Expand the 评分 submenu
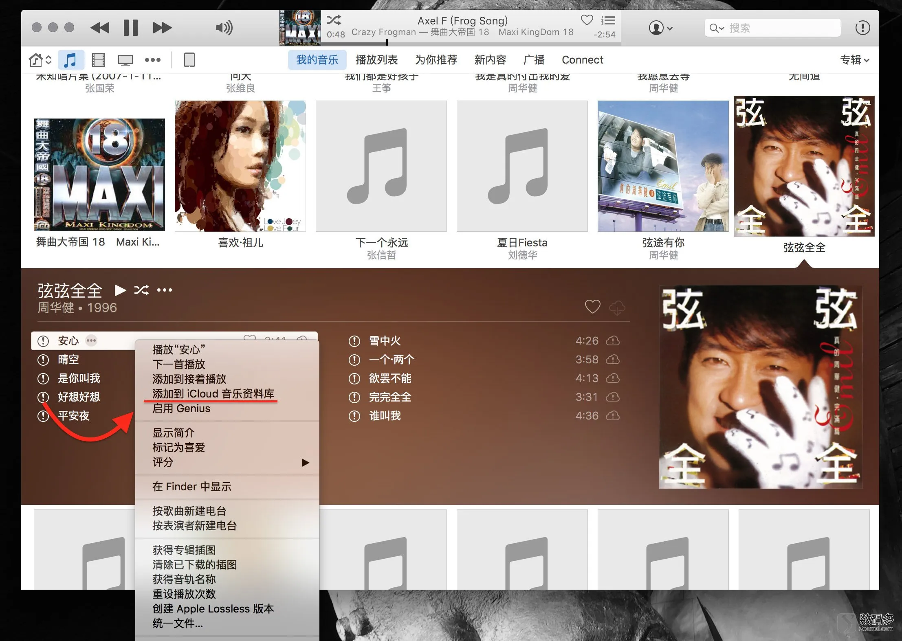 (227, 462)
